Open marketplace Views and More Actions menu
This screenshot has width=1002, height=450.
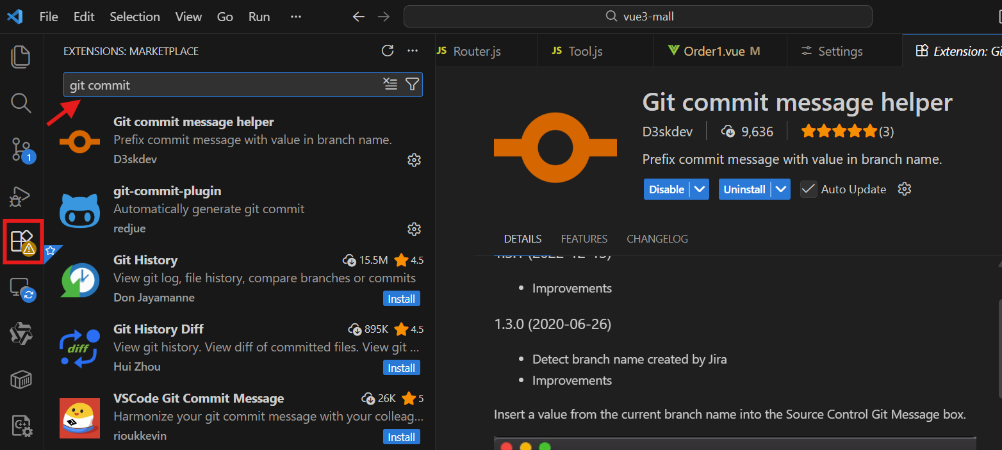click(413, 51)
